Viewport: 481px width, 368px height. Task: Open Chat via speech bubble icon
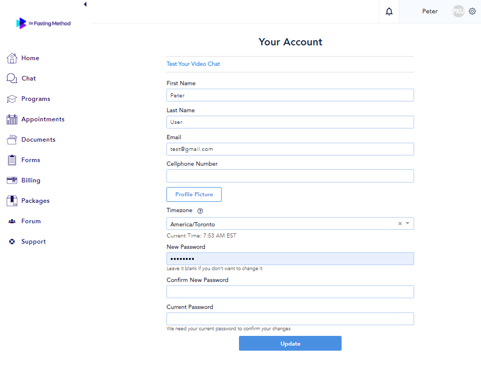click(12, 78)
